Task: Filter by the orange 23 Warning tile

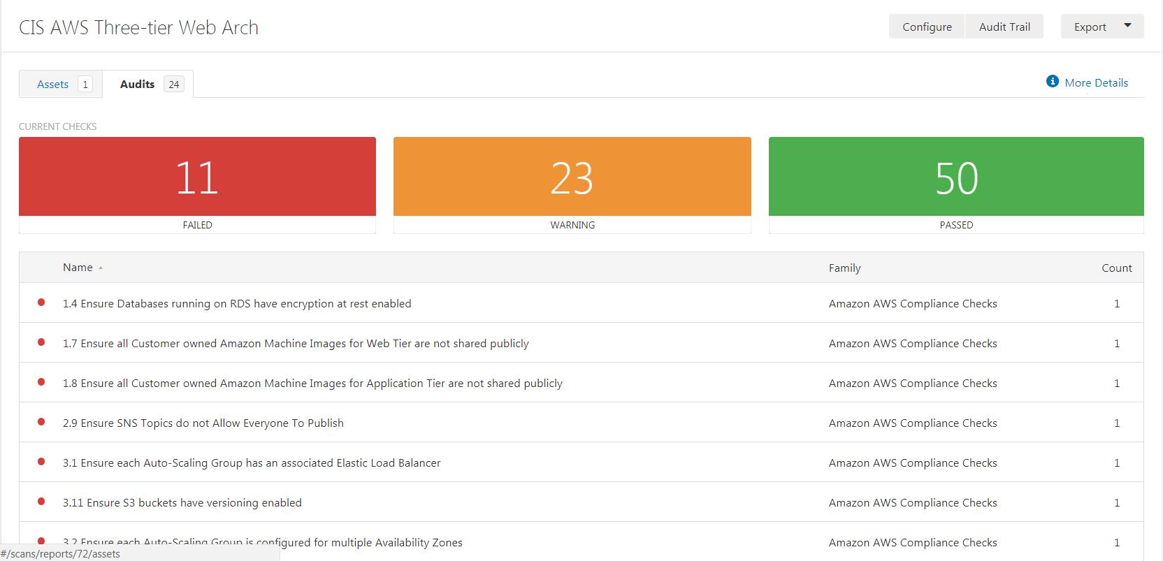Action: pyautogui.click(x=572, y=185)
